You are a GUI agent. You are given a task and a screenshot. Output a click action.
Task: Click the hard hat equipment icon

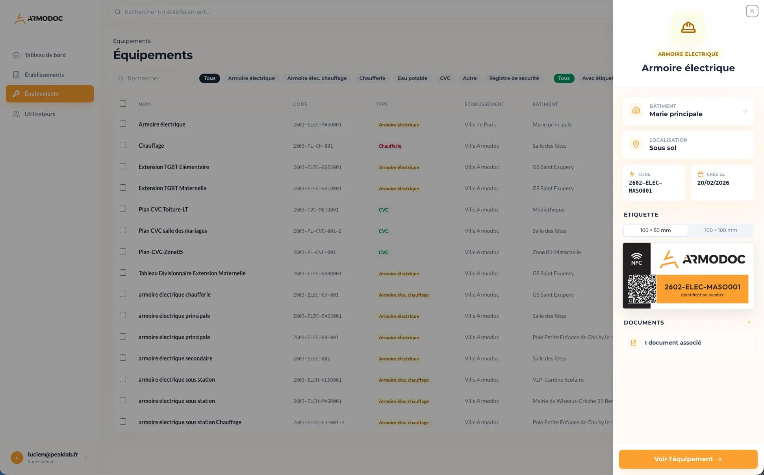[688, 27]
